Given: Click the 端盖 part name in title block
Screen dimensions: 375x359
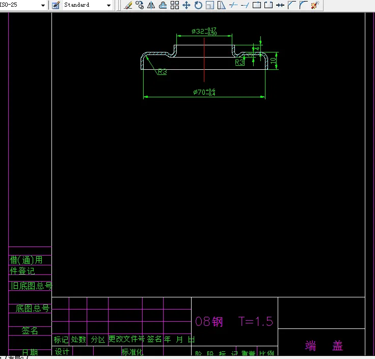Looking at the screenshot, I should click(324, 346).
